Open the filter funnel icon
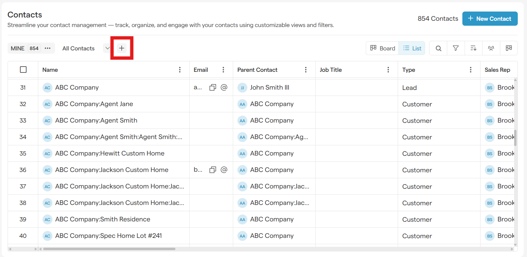 point(456,48)
